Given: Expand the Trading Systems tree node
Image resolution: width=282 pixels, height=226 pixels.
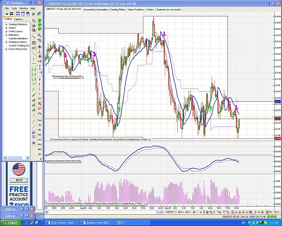Looking at the screenshot, I should pos(6,42).
